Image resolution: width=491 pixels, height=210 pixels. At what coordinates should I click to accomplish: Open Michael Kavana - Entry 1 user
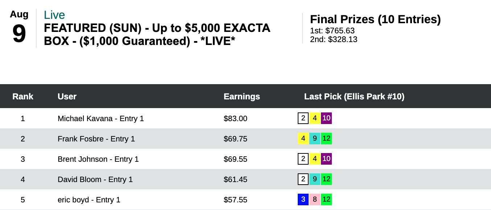[101, 119]
